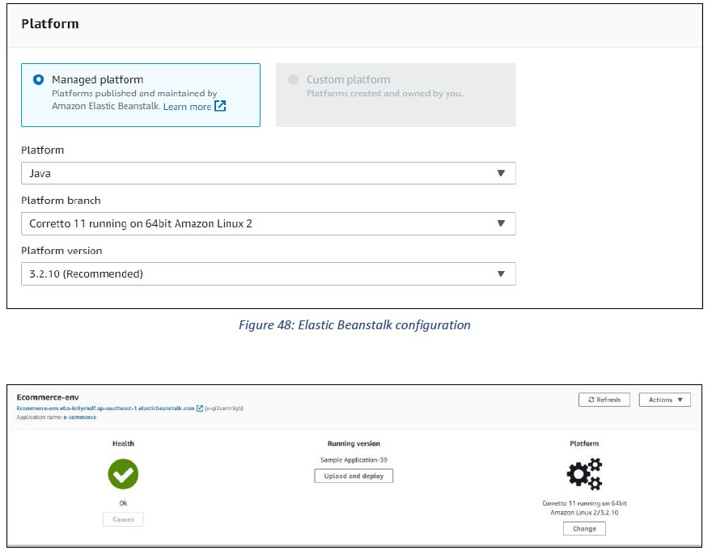Select the Managed platform radio button
This screenshot has height=555, width=712.
(39, 80)
